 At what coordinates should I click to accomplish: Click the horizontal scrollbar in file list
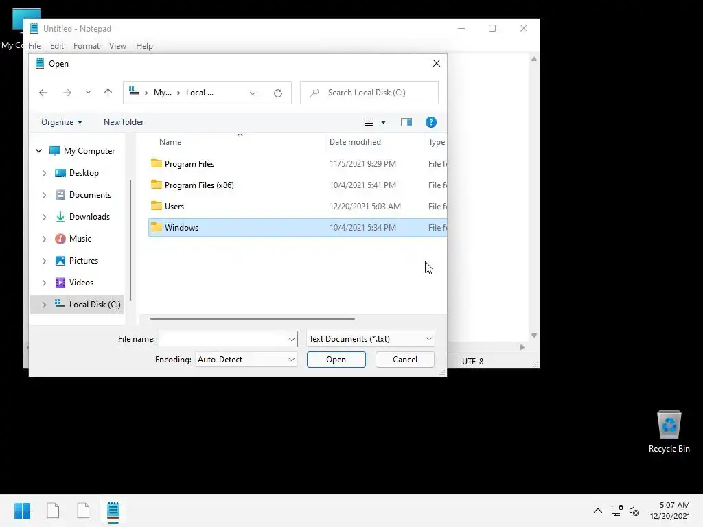click(x=253, y=319)
